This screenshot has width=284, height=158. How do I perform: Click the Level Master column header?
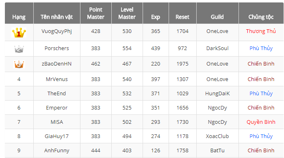click(x=127, y=13)
